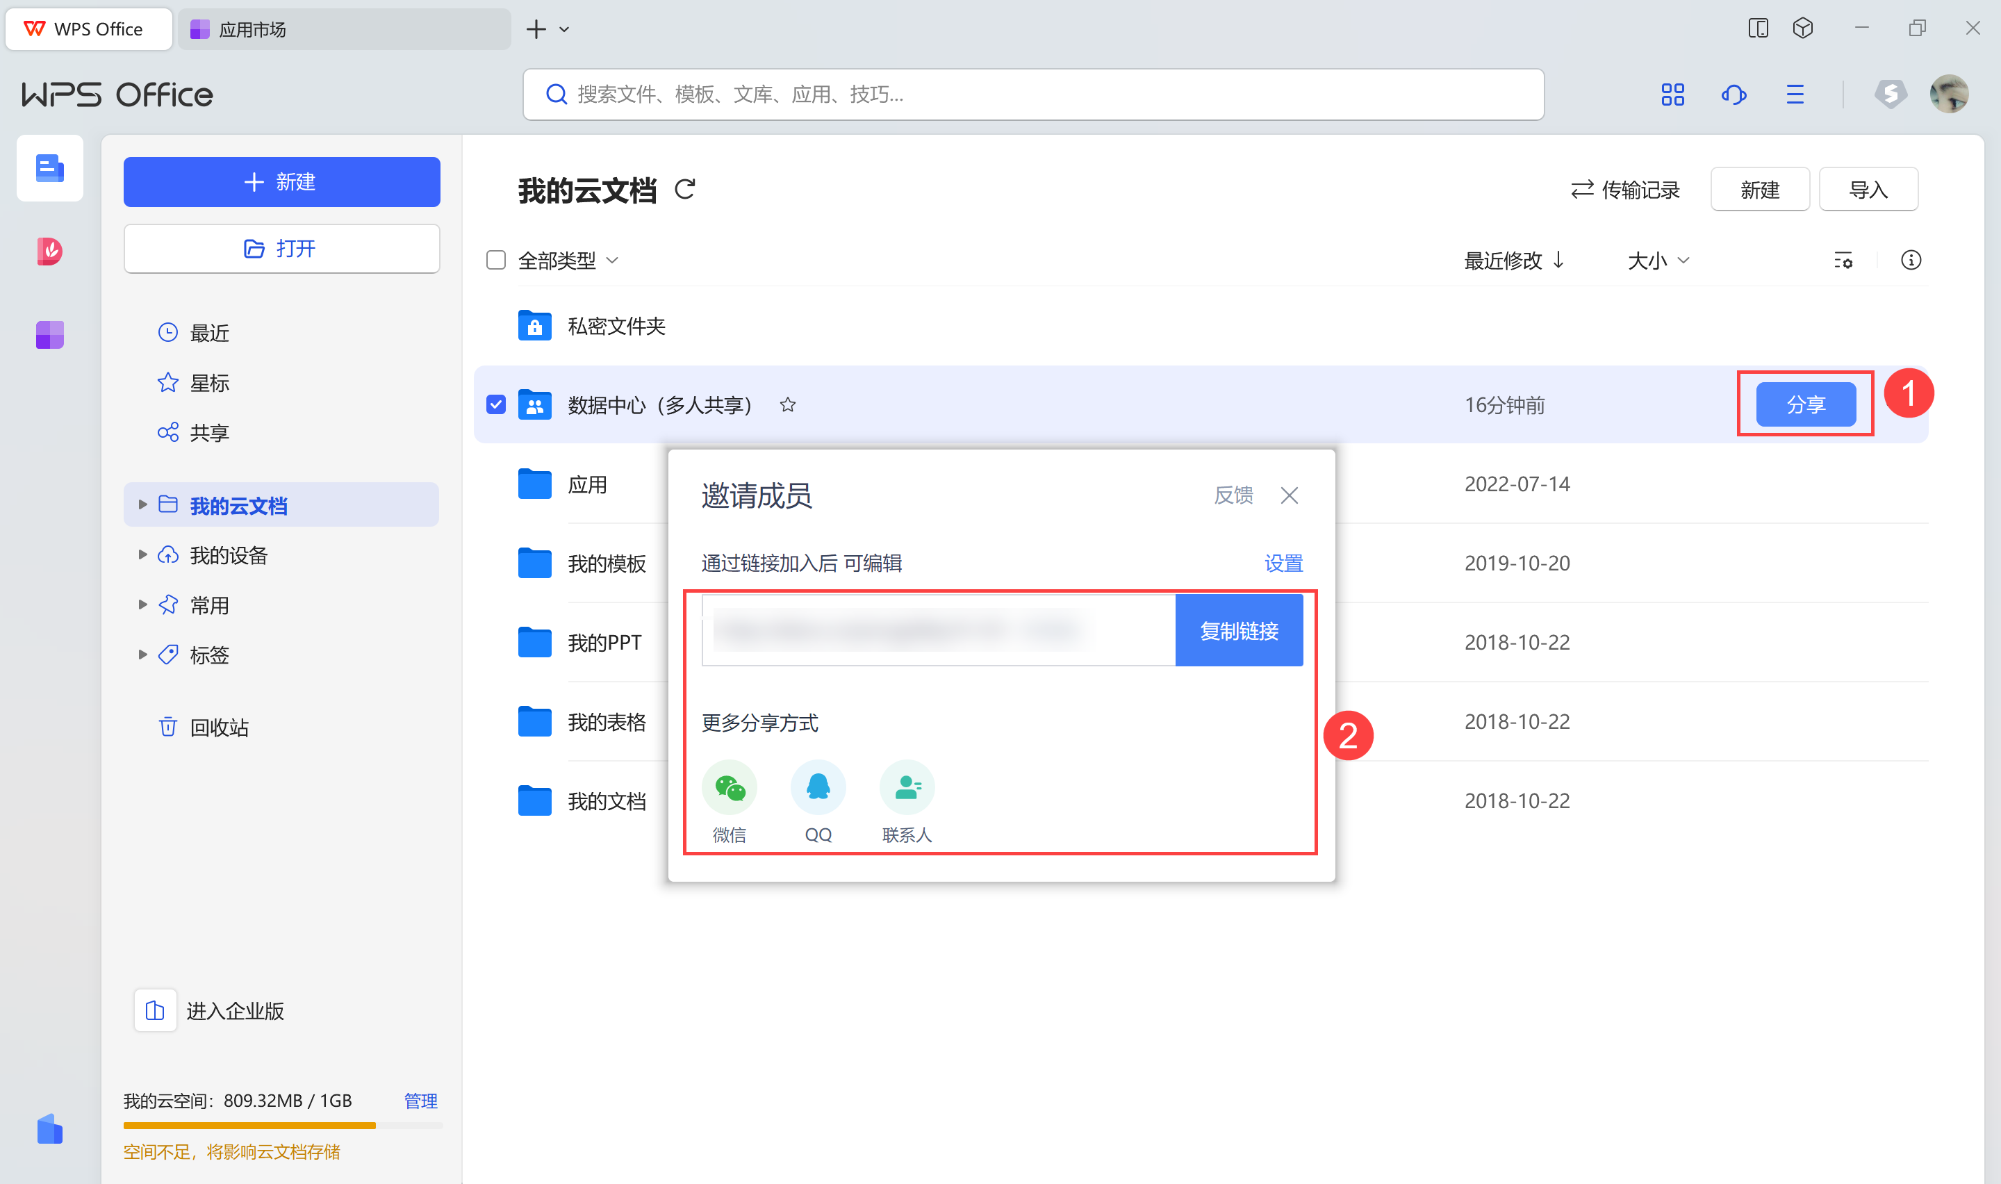Share via the QQ icon
Image resolution: width=2001 pixels, height=1184 pixels.
point(818,787)
